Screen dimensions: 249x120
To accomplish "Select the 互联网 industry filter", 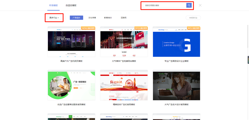I will coord(123,18).
